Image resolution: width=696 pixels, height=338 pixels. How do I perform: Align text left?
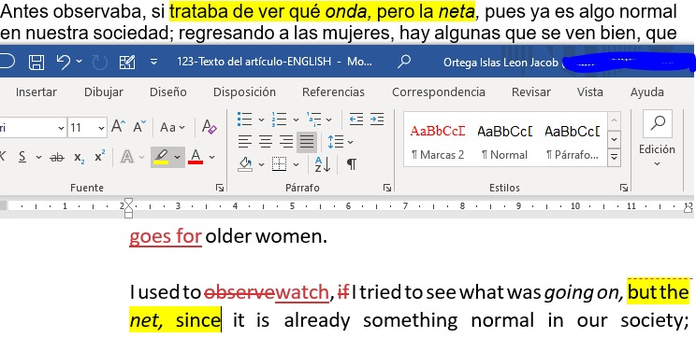245,142
